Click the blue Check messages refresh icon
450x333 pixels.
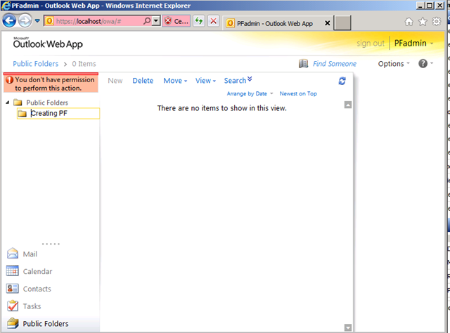click(x=342, y=81)
